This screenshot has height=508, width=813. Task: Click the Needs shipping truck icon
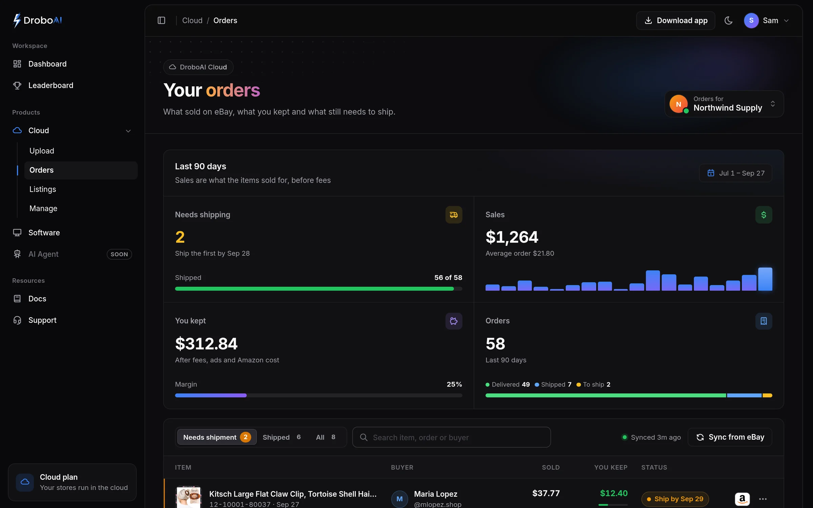pos(454,215)
